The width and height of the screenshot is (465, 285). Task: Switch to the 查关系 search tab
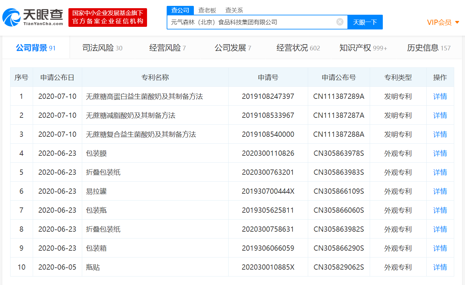click(234, 10)
